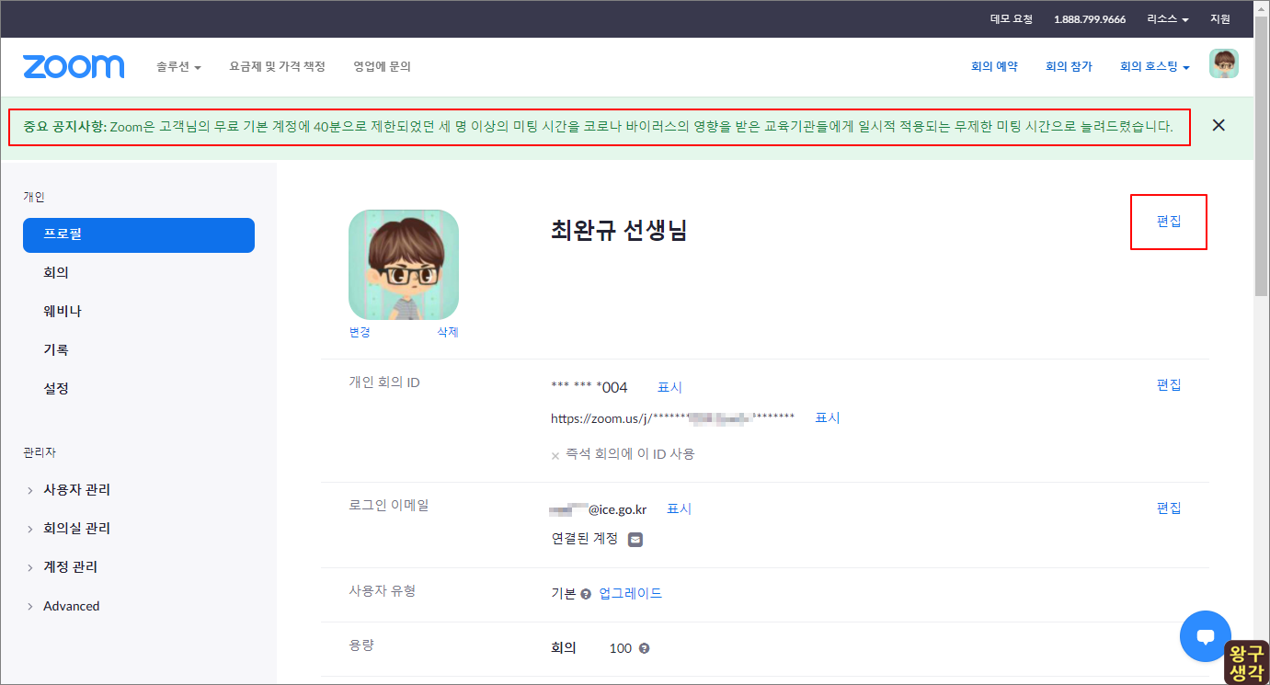Click the 즉석 회의에 이 ID 사용 text
This screenshot has width=1270, height=685.
point(630,454)
